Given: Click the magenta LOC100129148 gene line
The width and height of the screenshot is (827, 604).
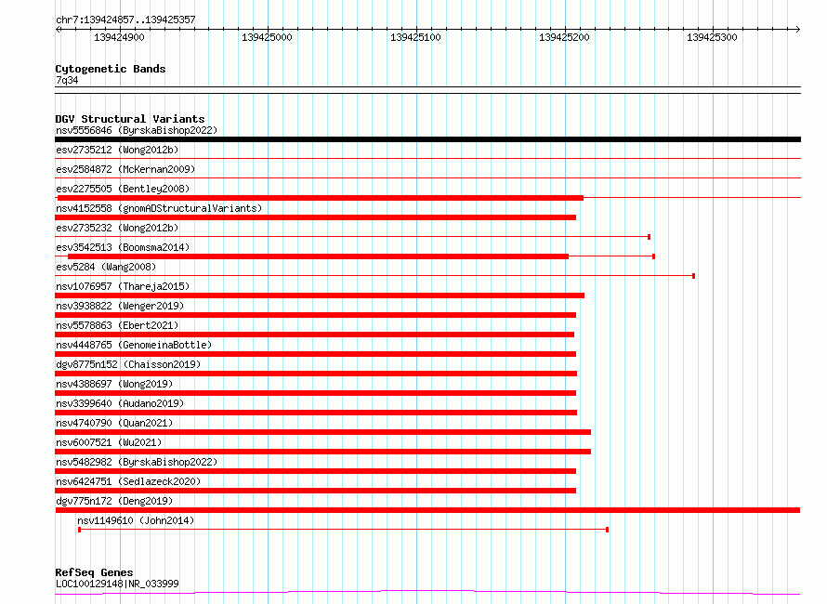Looking at the screenshot, I should [427, 593].
